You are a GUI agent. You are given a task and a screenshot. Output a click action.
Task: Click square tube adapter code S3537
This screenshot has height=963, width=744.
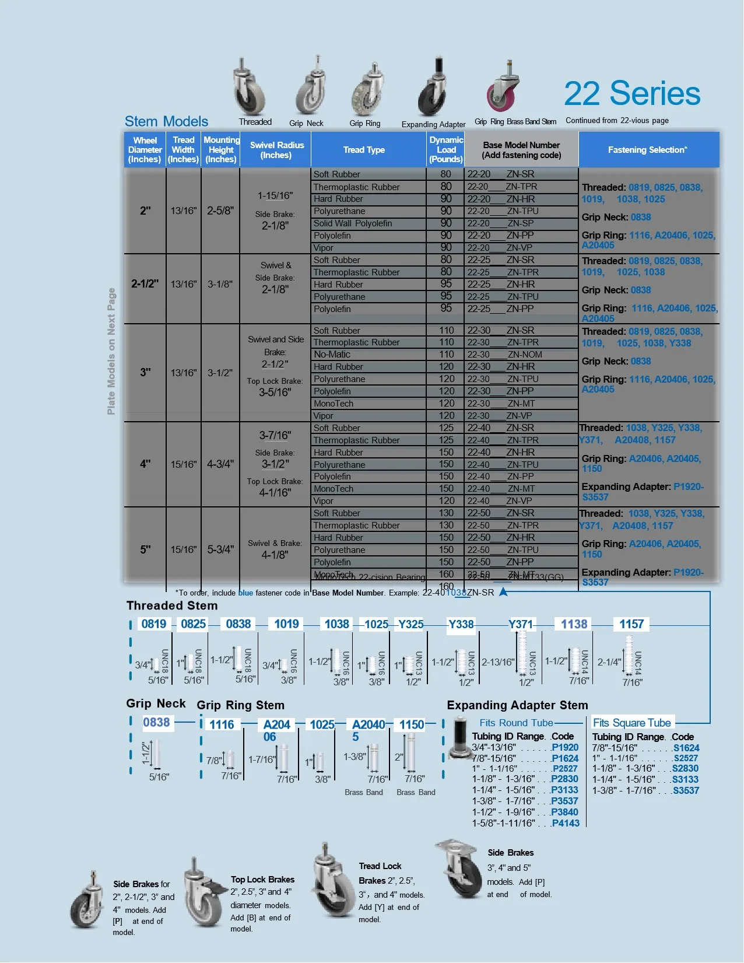pyautogui.click(x=686, y=791)
